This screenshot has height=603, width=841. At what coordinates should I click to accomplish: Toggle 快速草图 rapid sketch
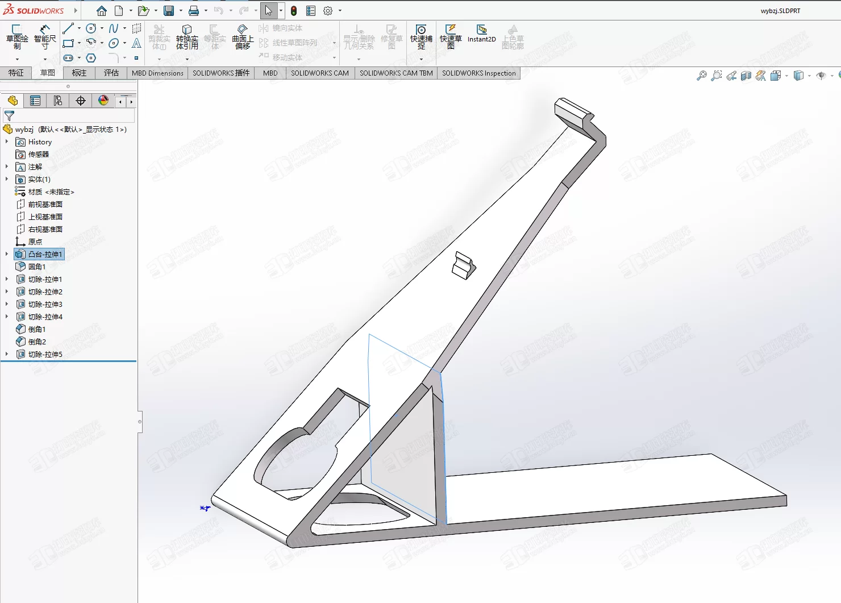pos(451,37)
